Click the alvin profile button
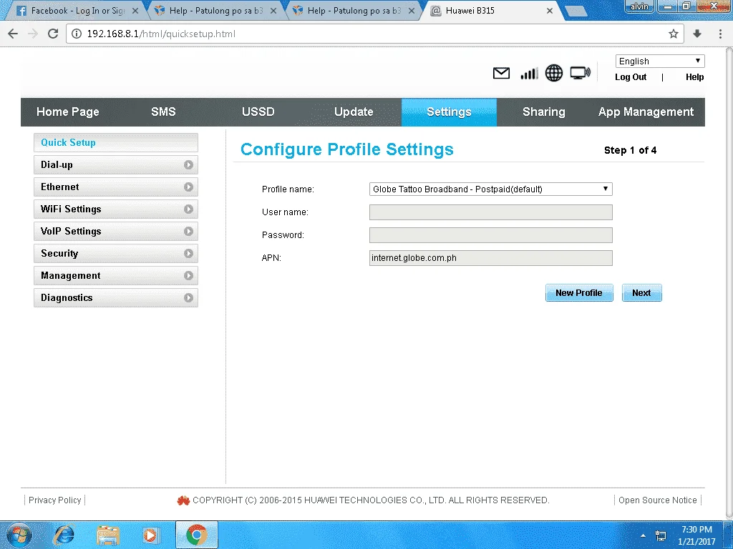The width and height of the screenshot is (733, 549). (639, 6)
